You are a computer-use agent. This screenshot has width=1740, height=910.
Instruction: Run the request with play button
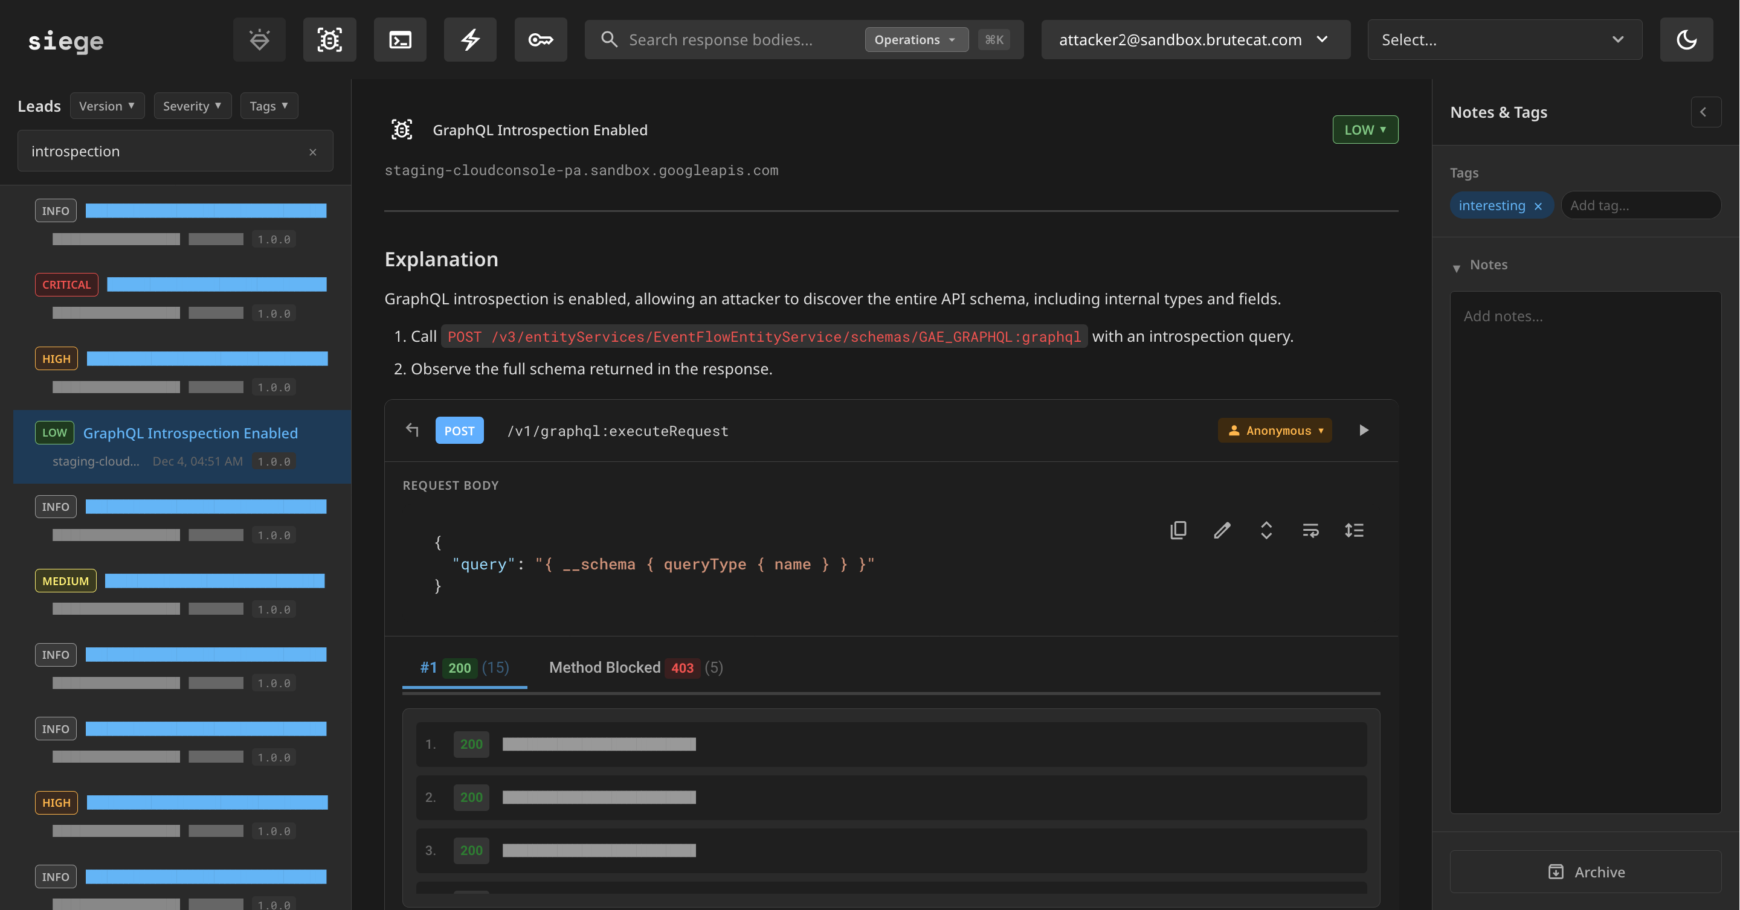pos(1363,431)
